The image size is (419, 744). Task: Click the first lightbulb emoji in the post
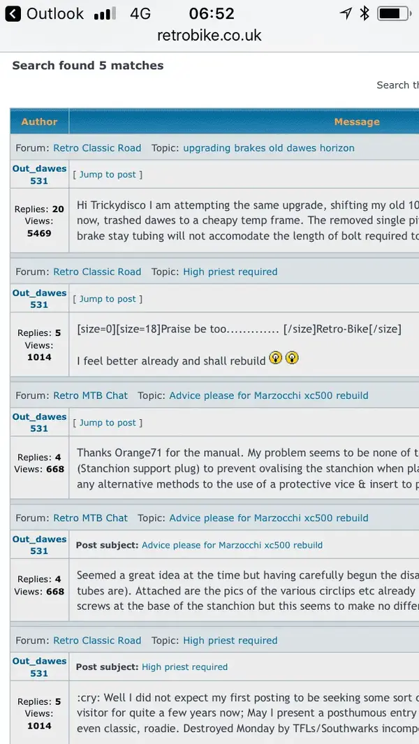[x=275, y=358]
